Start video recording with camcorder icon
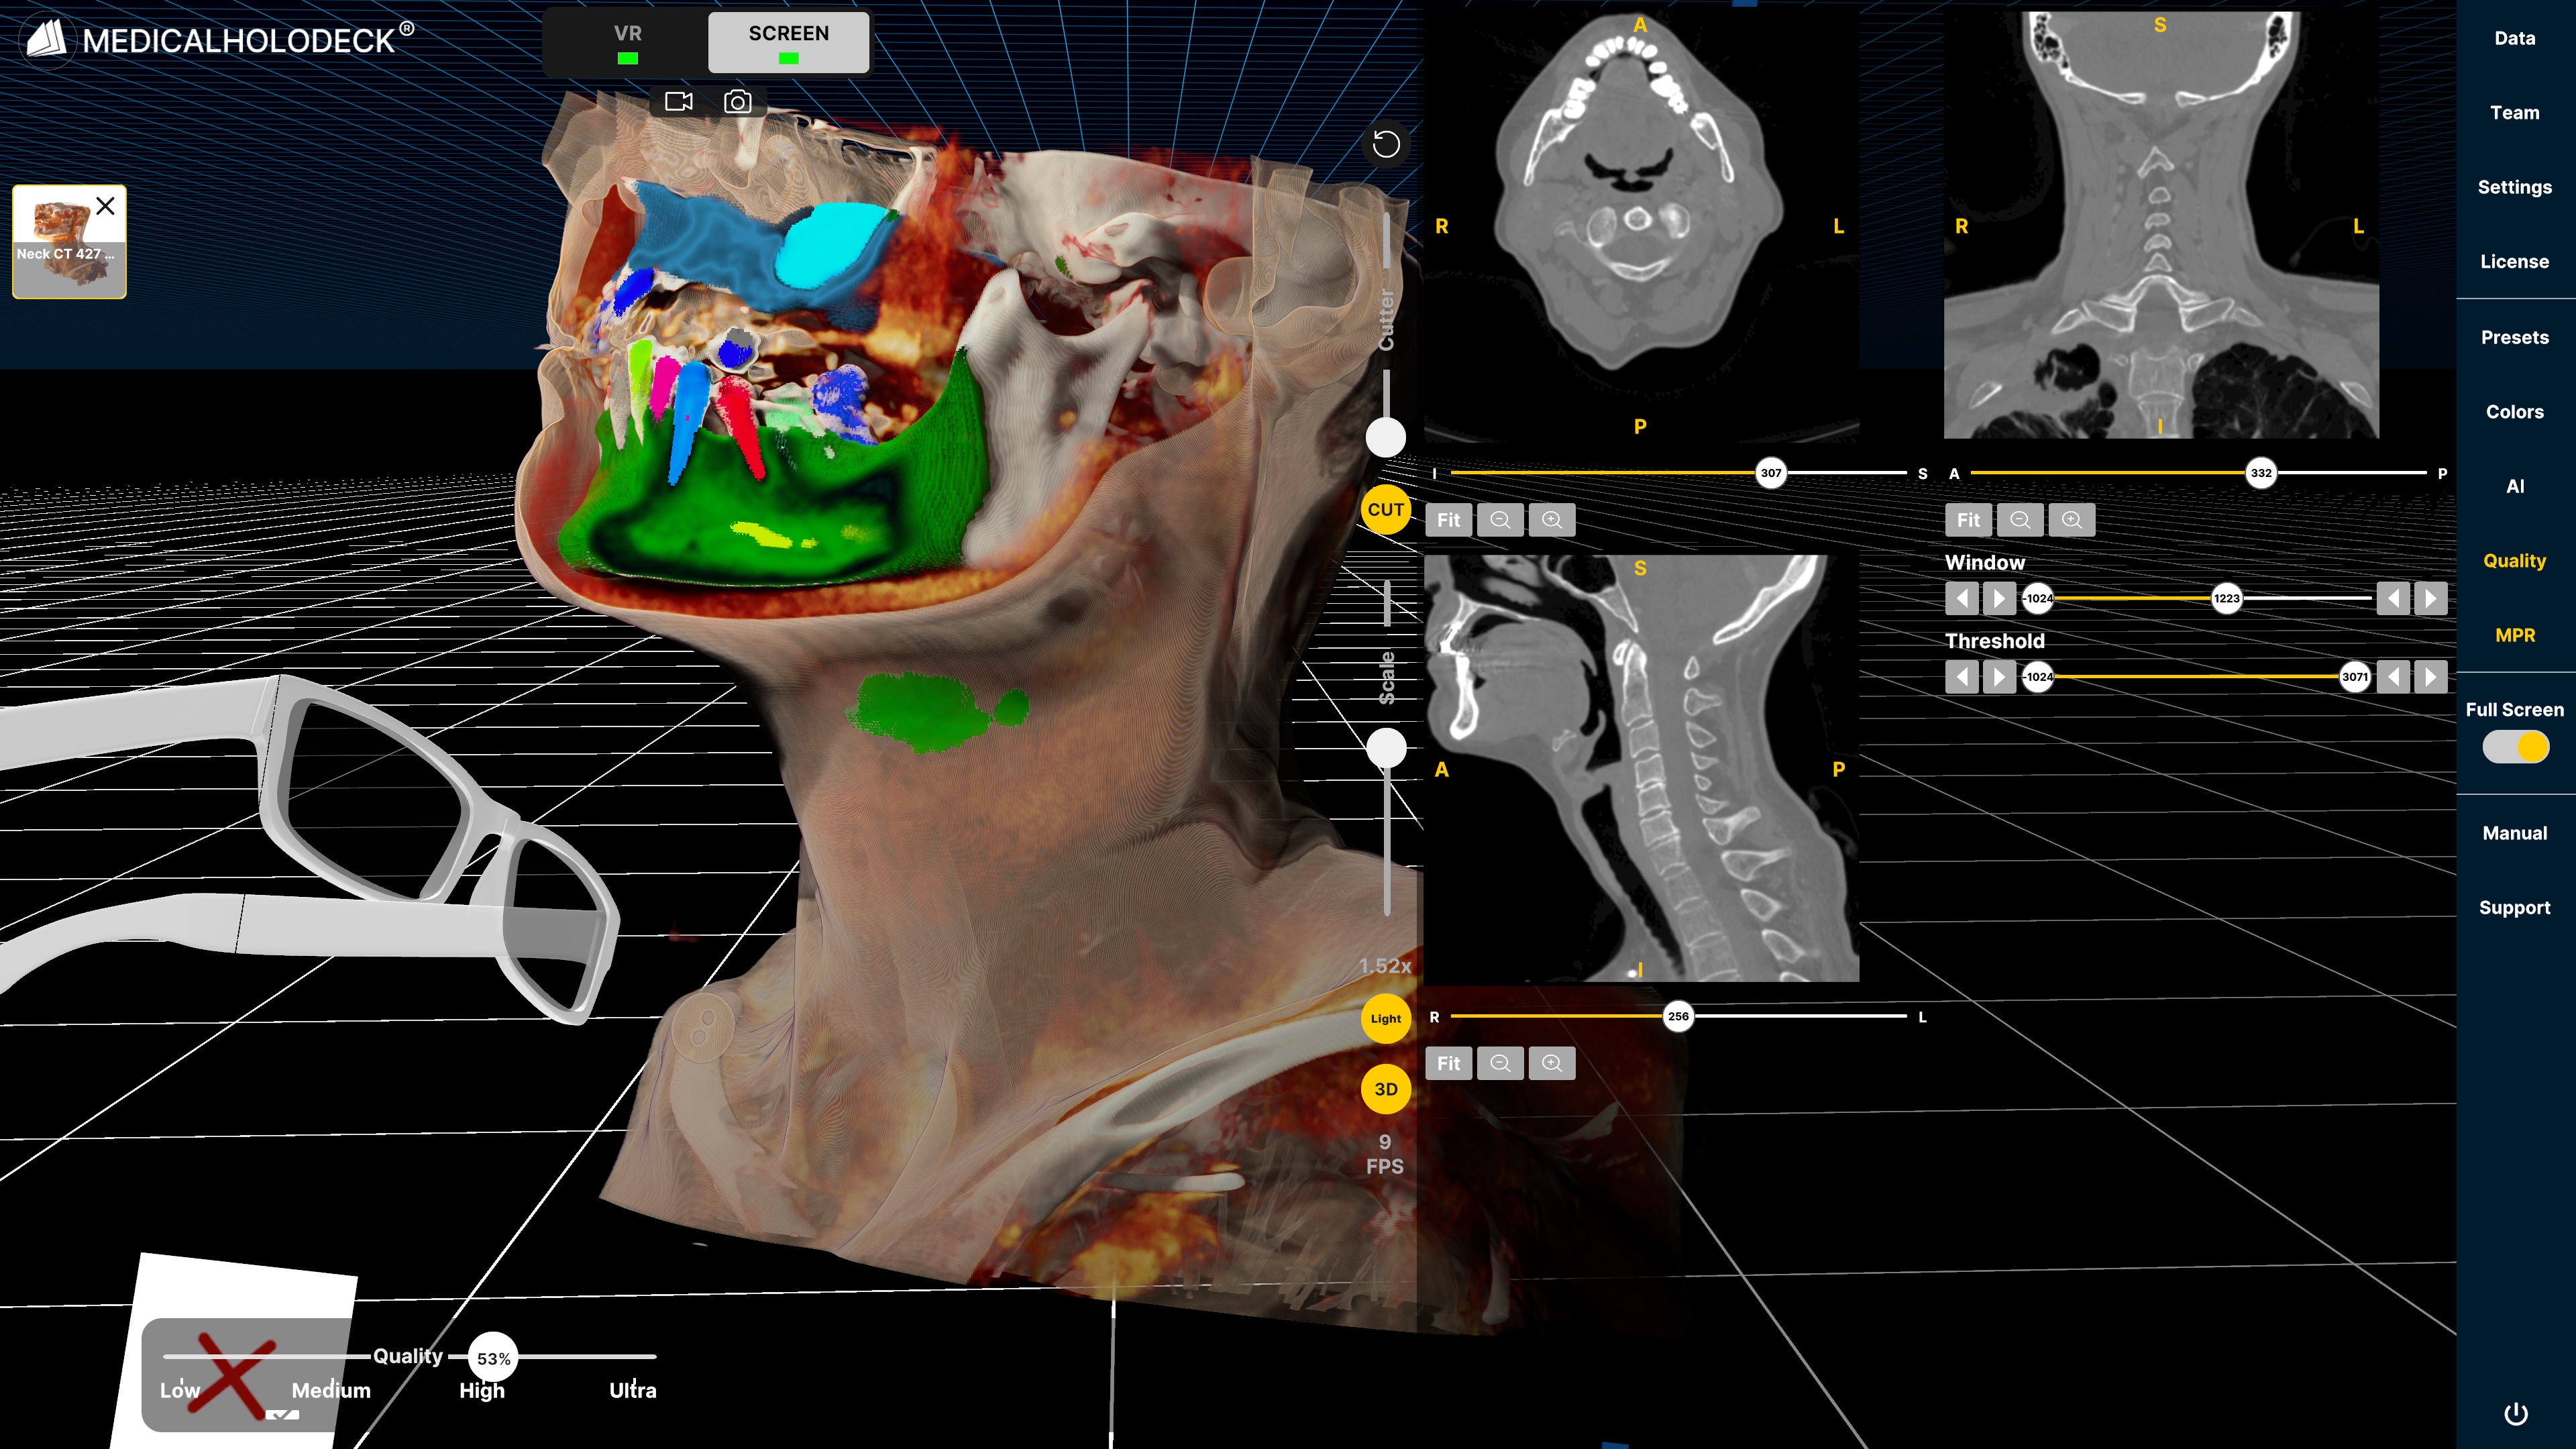 [678, 101]
